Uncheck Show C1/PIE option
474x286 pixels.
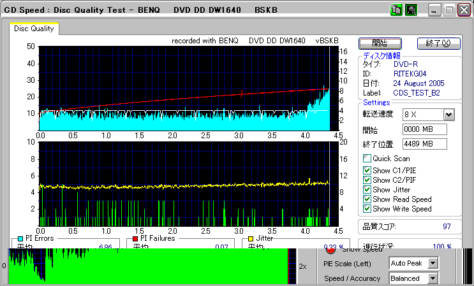click(367, 170)
